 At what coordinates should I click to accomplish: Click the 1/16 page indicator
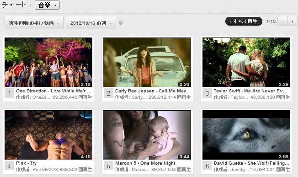[271, 21]
